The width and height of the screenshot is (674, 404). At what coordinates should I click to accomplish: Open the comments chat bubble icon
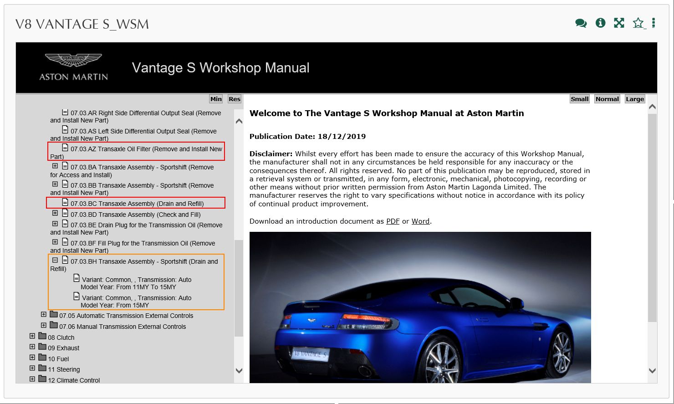coord(581,23)
